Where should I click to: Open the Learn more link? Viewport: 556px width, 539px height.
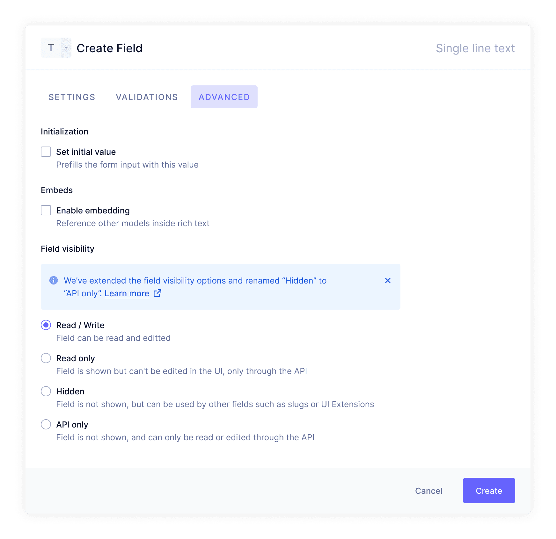[127, 293]
